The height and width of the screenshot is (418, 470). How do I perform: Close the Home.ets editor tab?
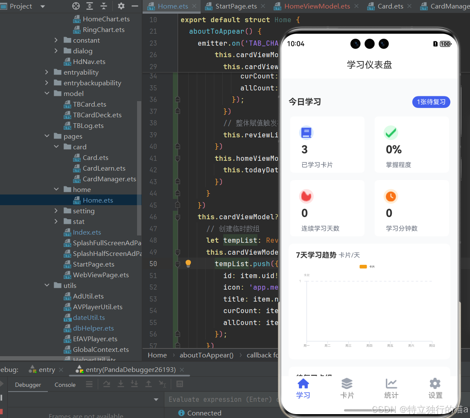(194, 6)
